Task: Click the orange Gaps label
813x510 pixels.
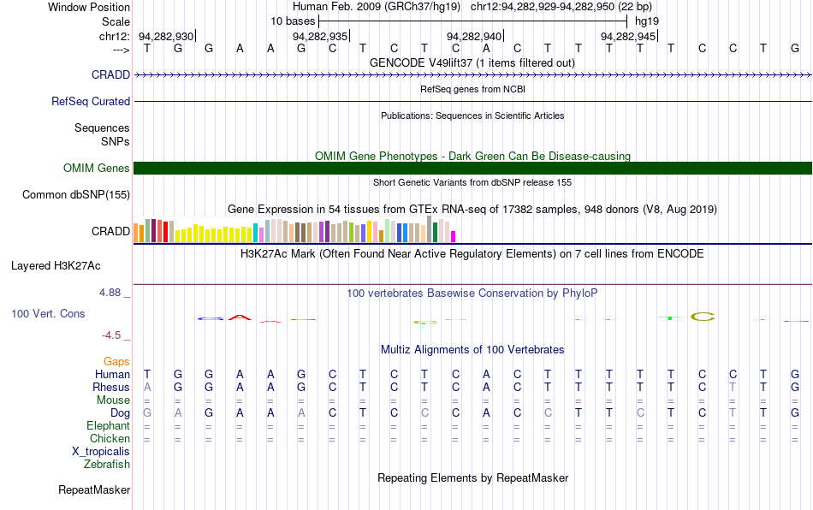Action: [116, 361]
